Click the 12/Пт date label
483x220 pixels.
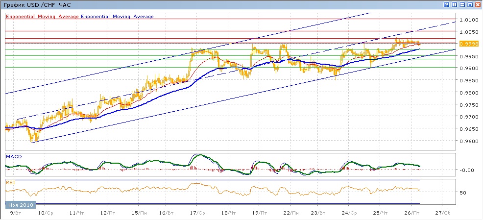[108, 213]
